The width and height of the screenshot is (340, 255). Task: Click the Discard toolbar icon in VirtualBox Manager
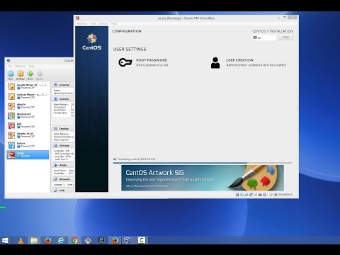(40, 74)
